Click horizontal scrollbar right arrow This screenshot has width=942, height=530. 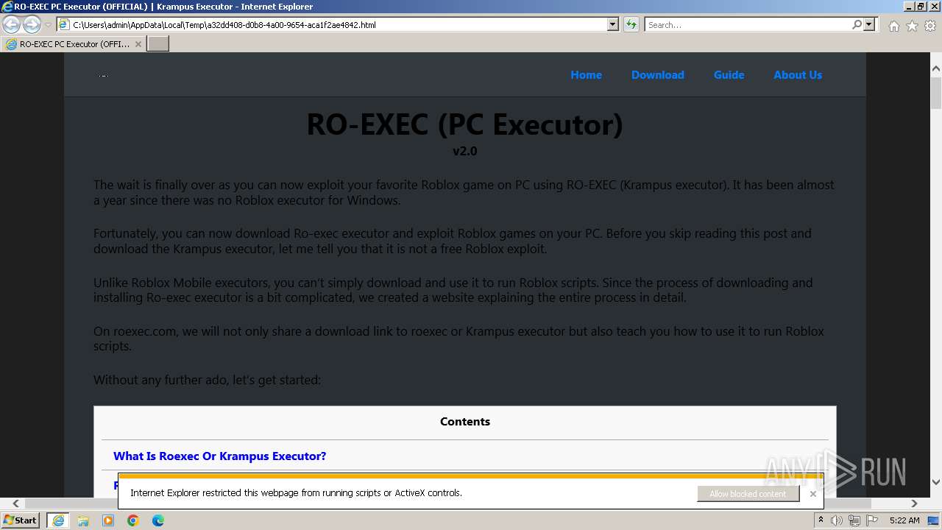[914, 504]
